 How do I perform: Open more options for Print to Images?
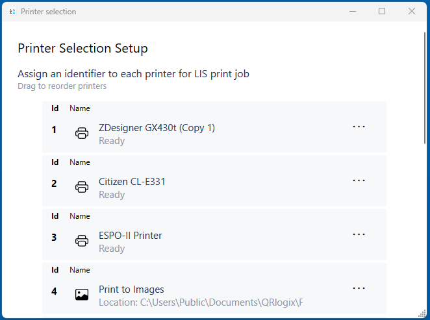[359, 288]
